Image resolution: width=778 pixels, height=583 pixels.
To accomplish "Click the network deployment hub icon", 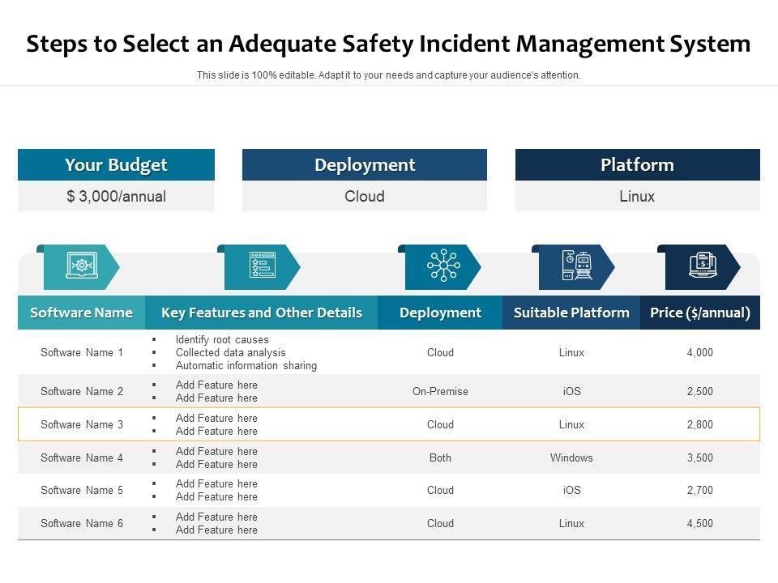I will pyautogui.click(x=442, y=266).
